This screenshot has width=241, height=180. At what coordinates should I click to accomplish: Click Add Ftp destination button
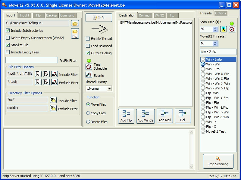coord(126,116)
